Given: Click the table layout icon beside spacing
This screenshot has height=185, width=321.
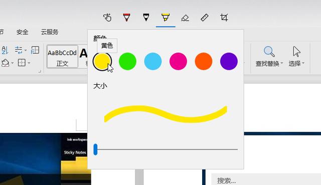Looking at the screenshot, I should [35, 50].
